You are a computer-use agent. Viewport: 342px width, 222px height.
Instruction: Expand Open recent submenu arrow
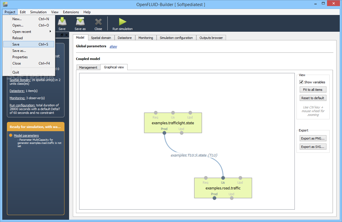[50, 31]
